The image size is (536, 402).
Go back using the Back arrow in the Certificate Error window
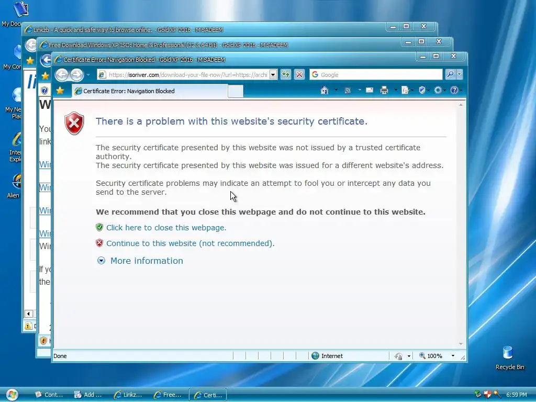pyautogui.click(x=62, y=74)
